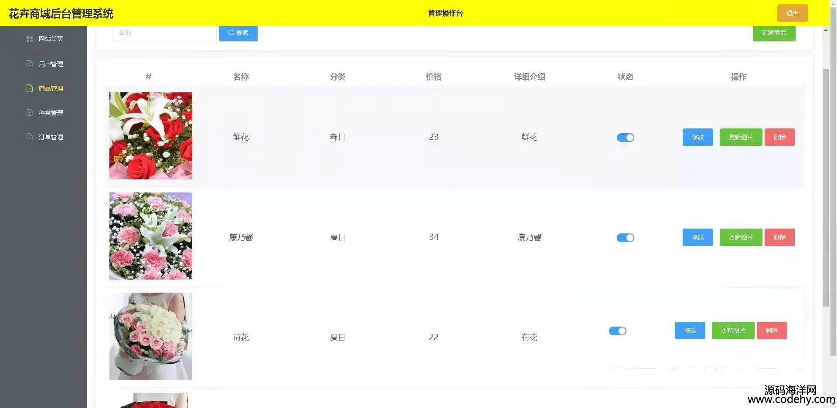Click the 价格 column header
The image size is (837, 408).
point(433,77)
